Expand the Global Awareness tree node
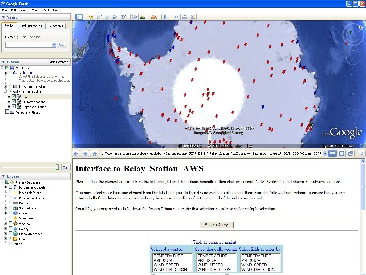366x275 pixels. 6,234
